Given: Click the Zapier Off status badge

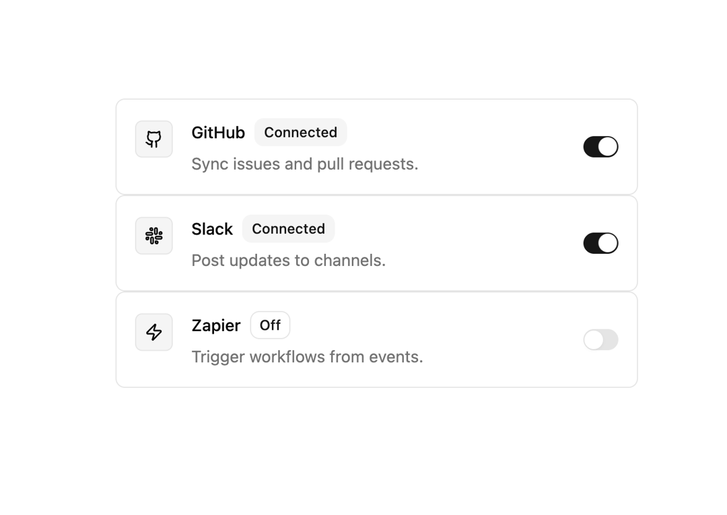Looking at the screenshot, I should click(271, 325).
